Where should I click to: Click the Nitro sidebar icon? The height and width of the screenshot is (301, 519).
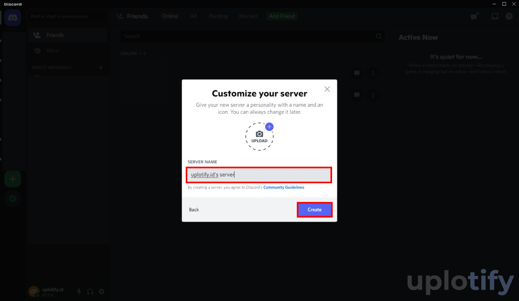(37, 51)
